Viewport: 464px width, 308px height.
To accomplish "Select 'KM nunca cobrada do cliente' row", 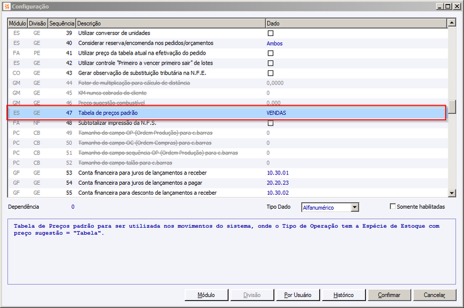I will (x=226, y=93).
